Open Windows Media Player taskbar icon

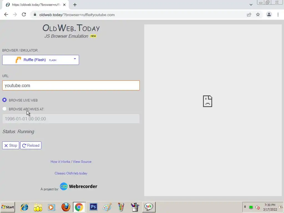52,207
